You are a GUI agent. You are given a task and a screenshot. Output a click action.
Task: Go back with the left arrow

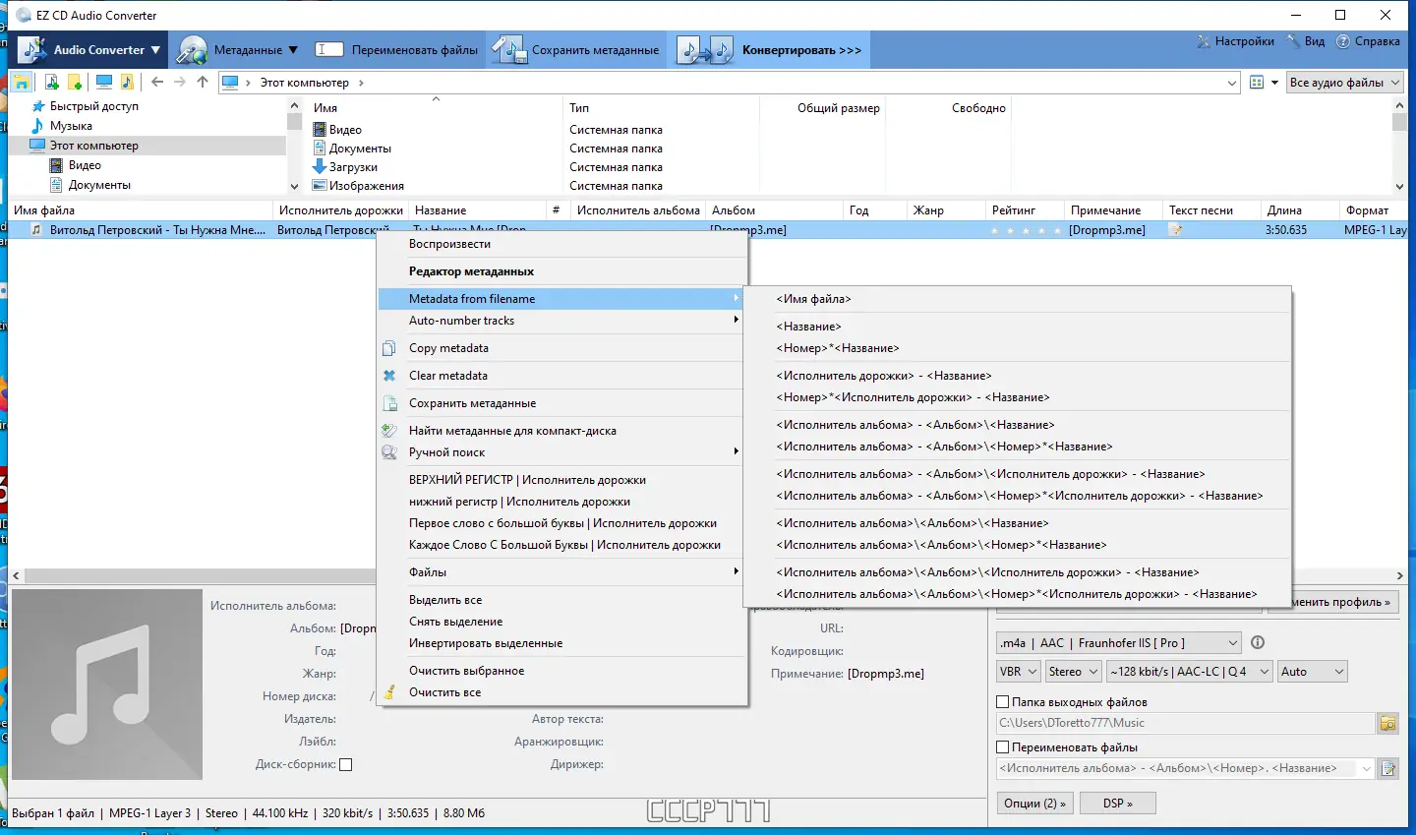pyautogui.click(x=157, y=83)
